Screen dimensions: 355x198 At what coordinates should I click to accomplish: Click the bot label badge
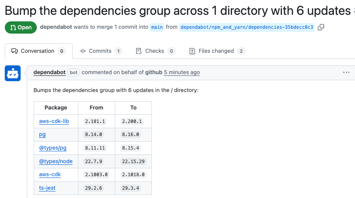(74, 73)
